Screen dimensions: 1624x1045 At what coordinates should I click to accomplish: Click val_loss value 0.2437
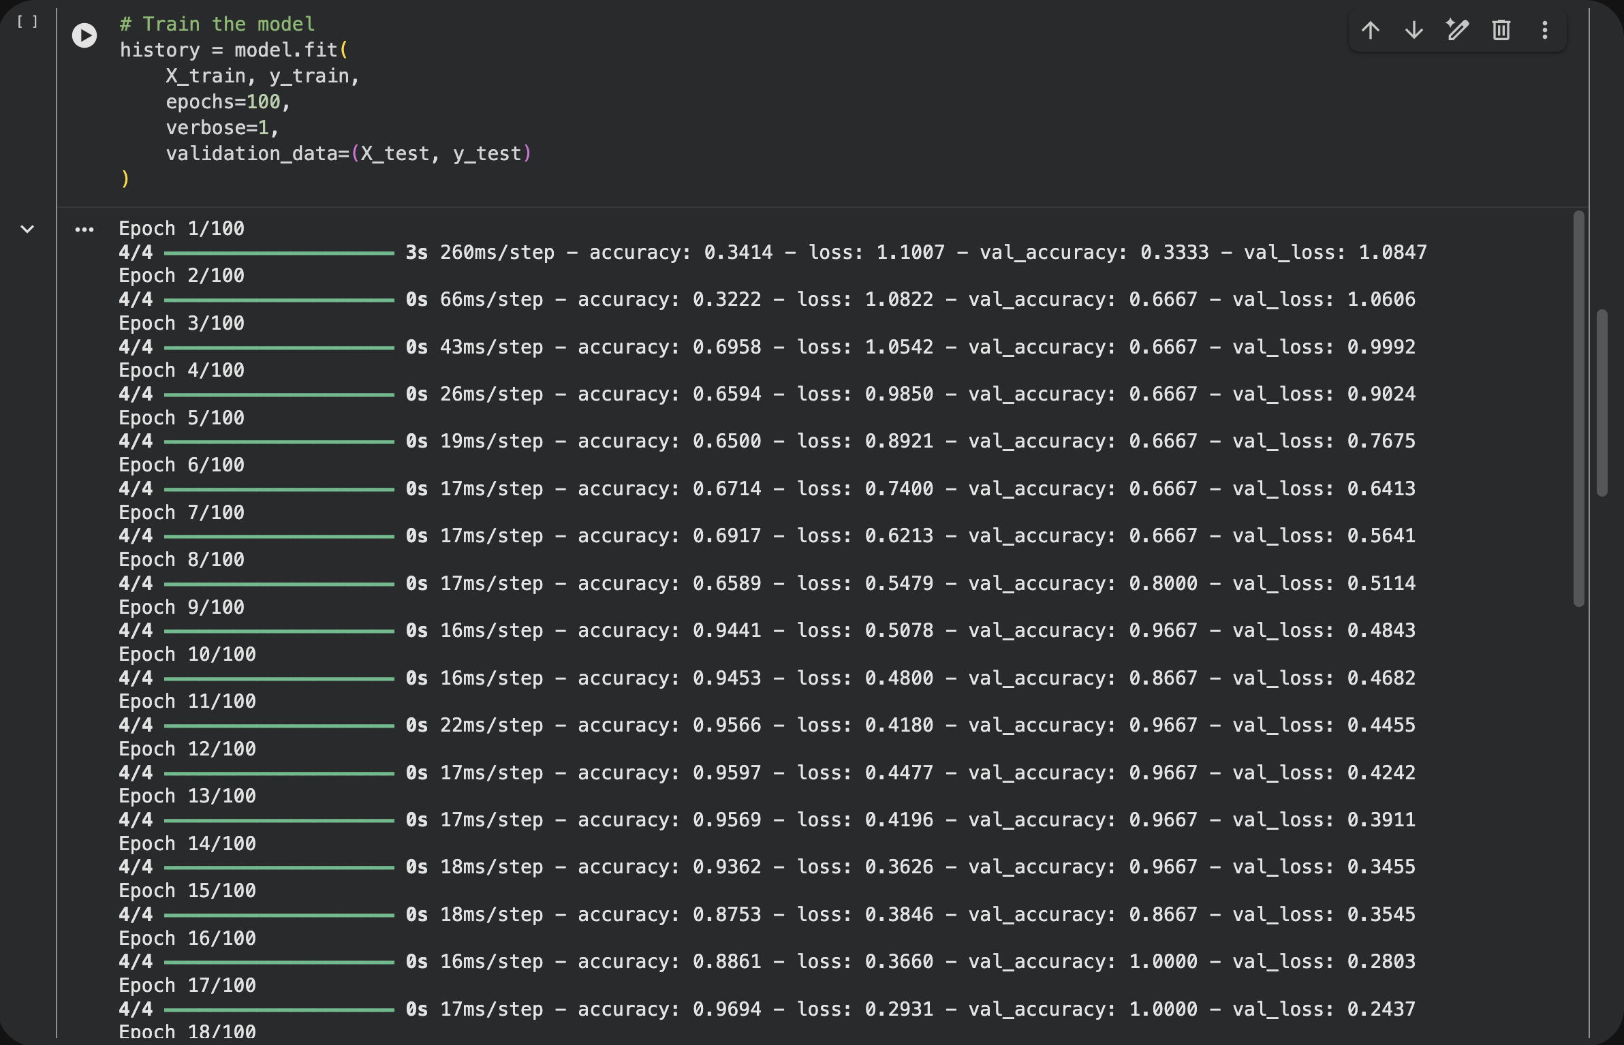(x=1381, y=1009)
